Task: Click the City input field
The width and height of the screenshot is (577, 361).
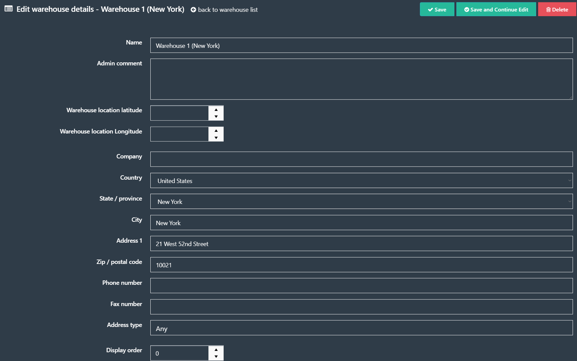Action: pos(361,223)
